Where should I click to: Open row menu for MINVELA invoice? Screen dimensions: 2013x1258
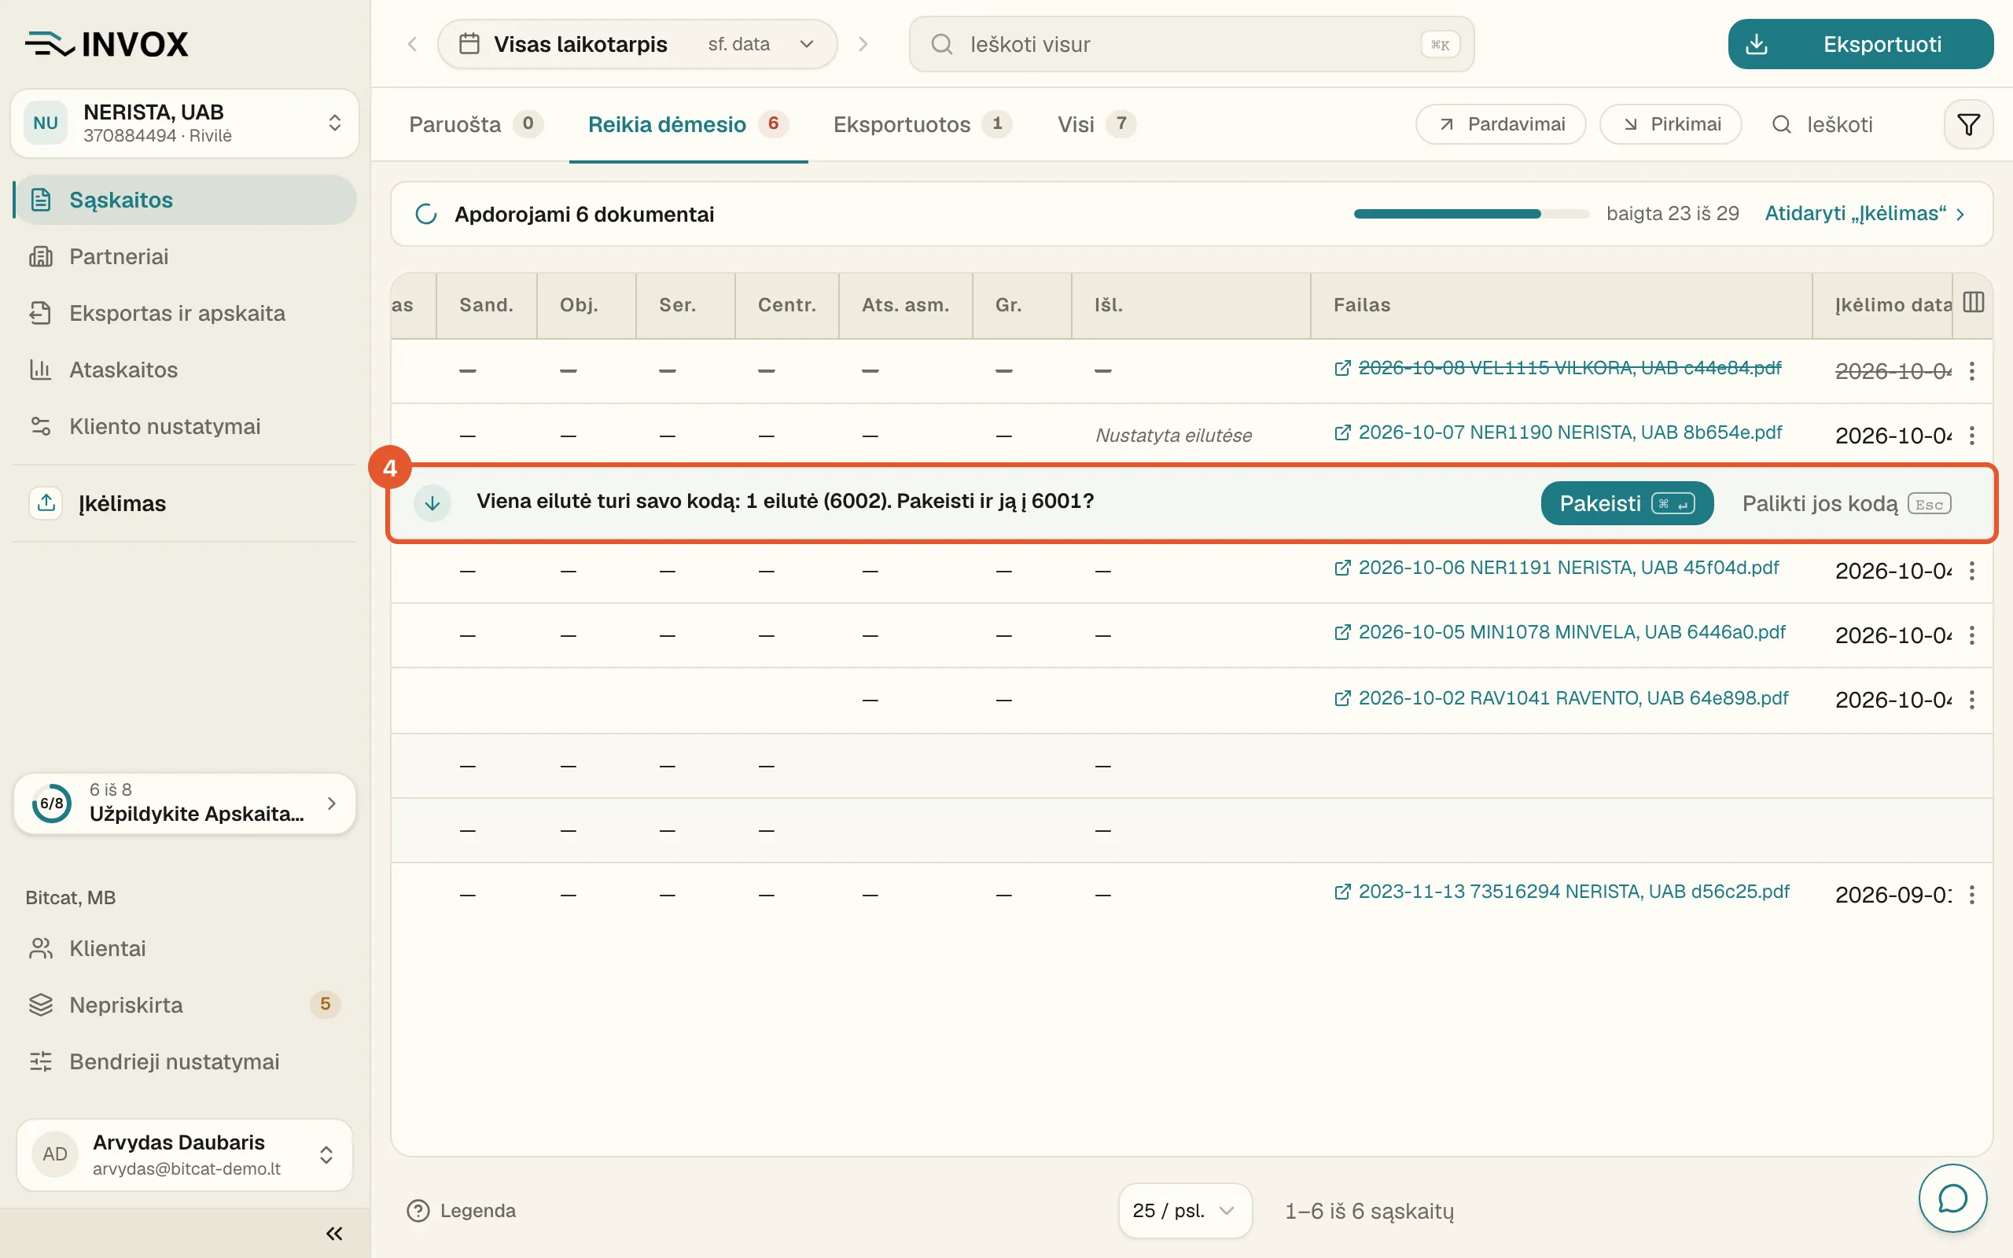pyautogui.click(x=1972, y=635)
